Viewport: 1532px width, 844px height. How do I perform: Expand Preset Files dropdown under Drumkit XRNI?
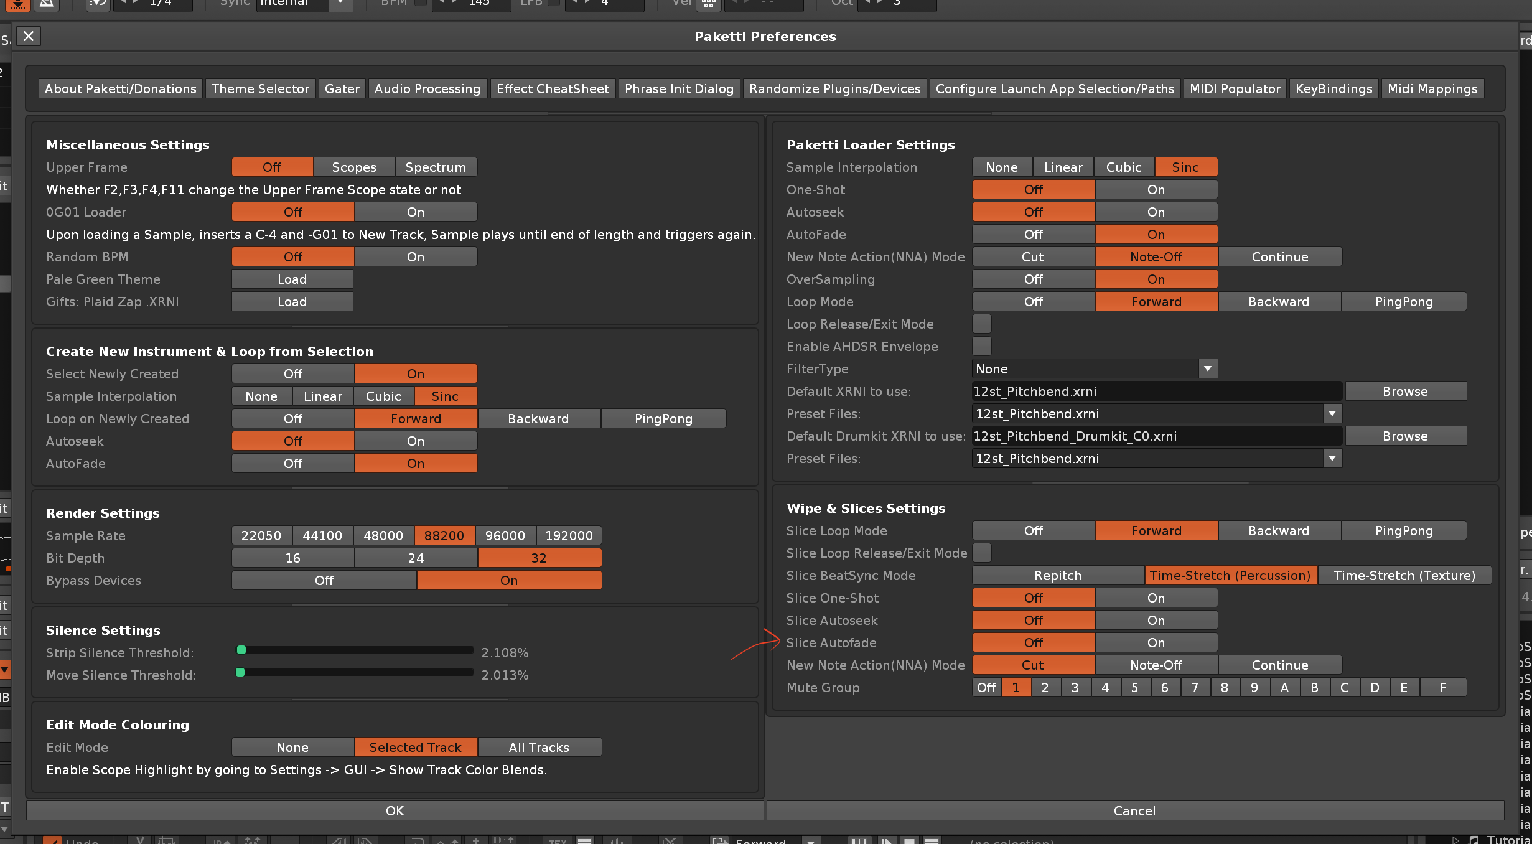(x=1331, y=459)
